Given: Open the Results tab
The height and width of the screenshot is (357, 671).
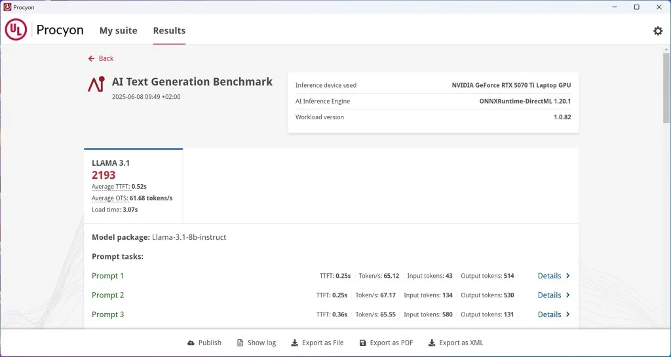Looking at the screenshot, I should coord(169,31).
